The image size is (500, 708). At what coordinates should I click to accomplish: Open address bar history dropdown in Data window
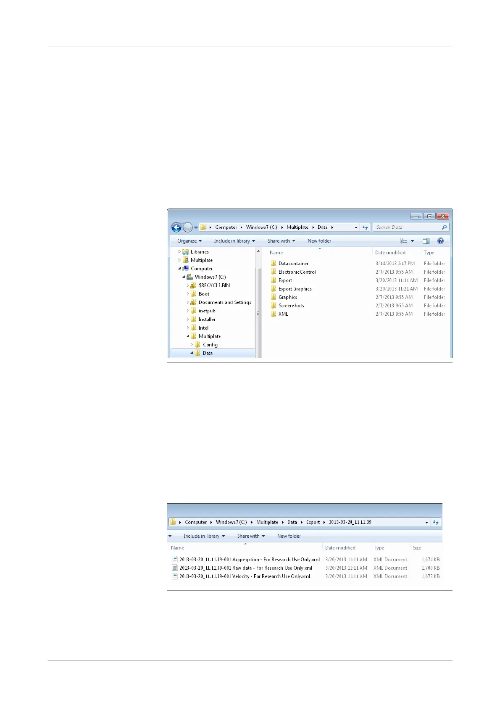[356, 227]
